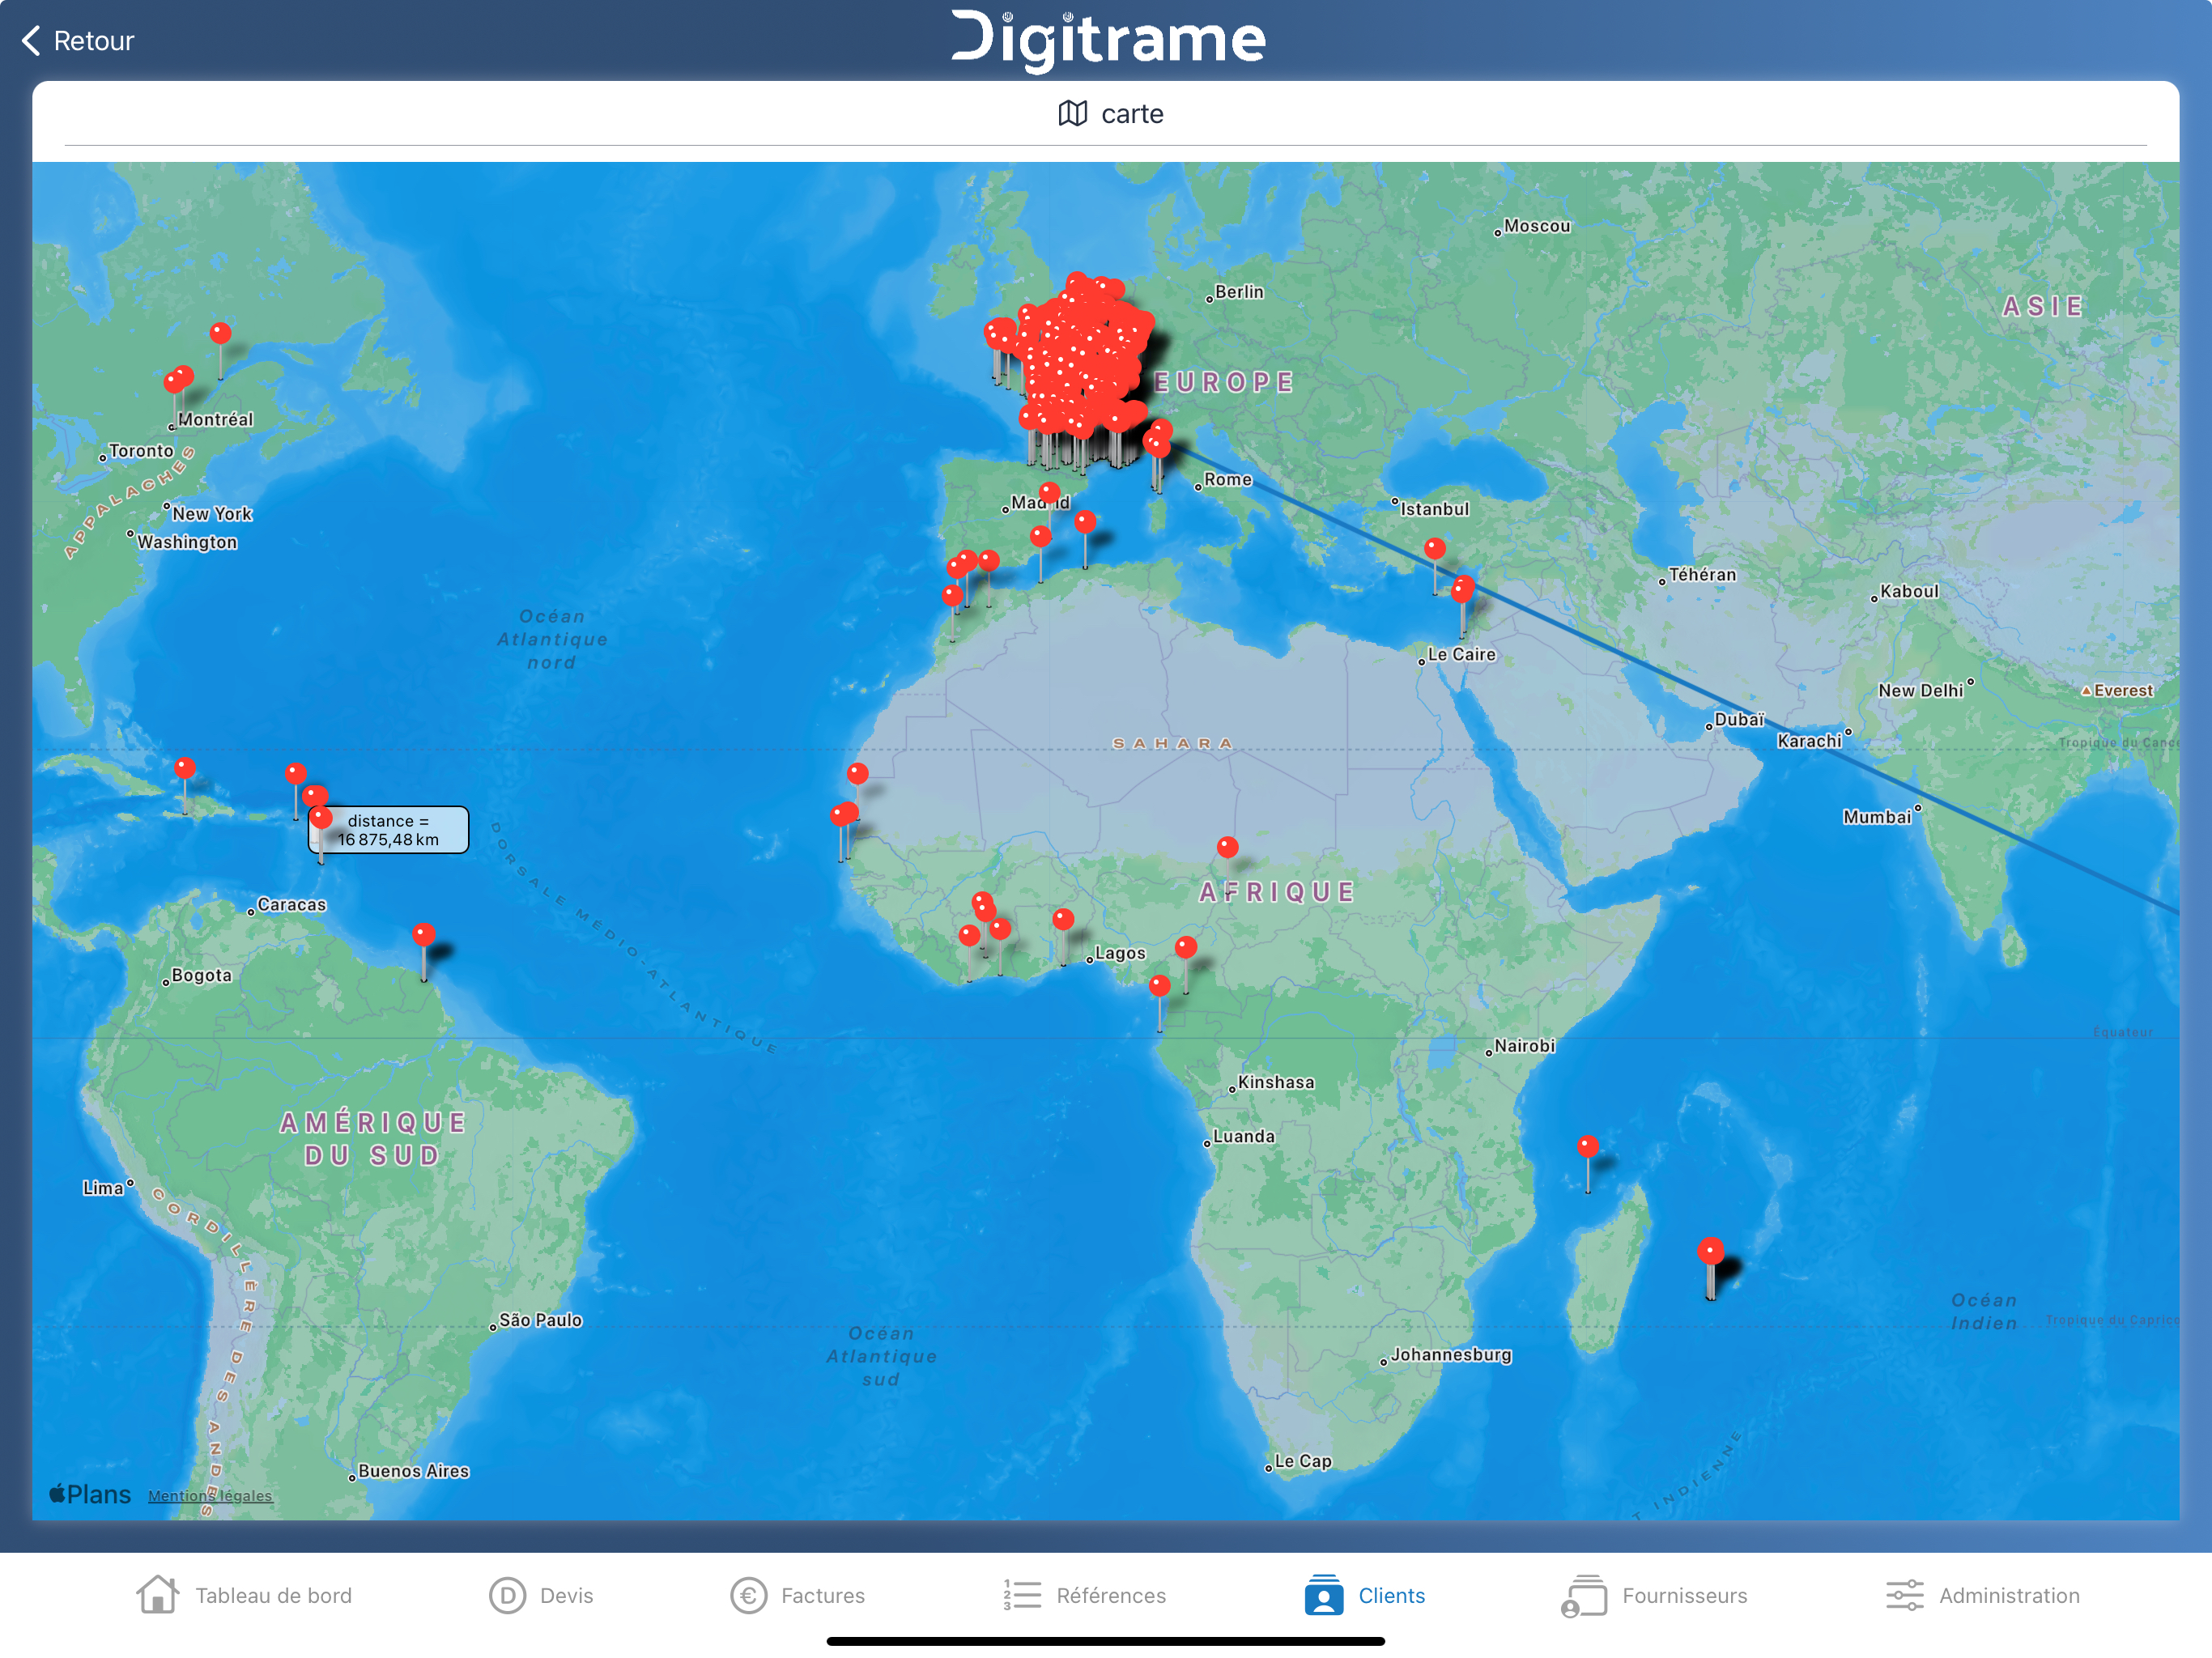Click the Le Caire city label

click(x=1461, y=654)
